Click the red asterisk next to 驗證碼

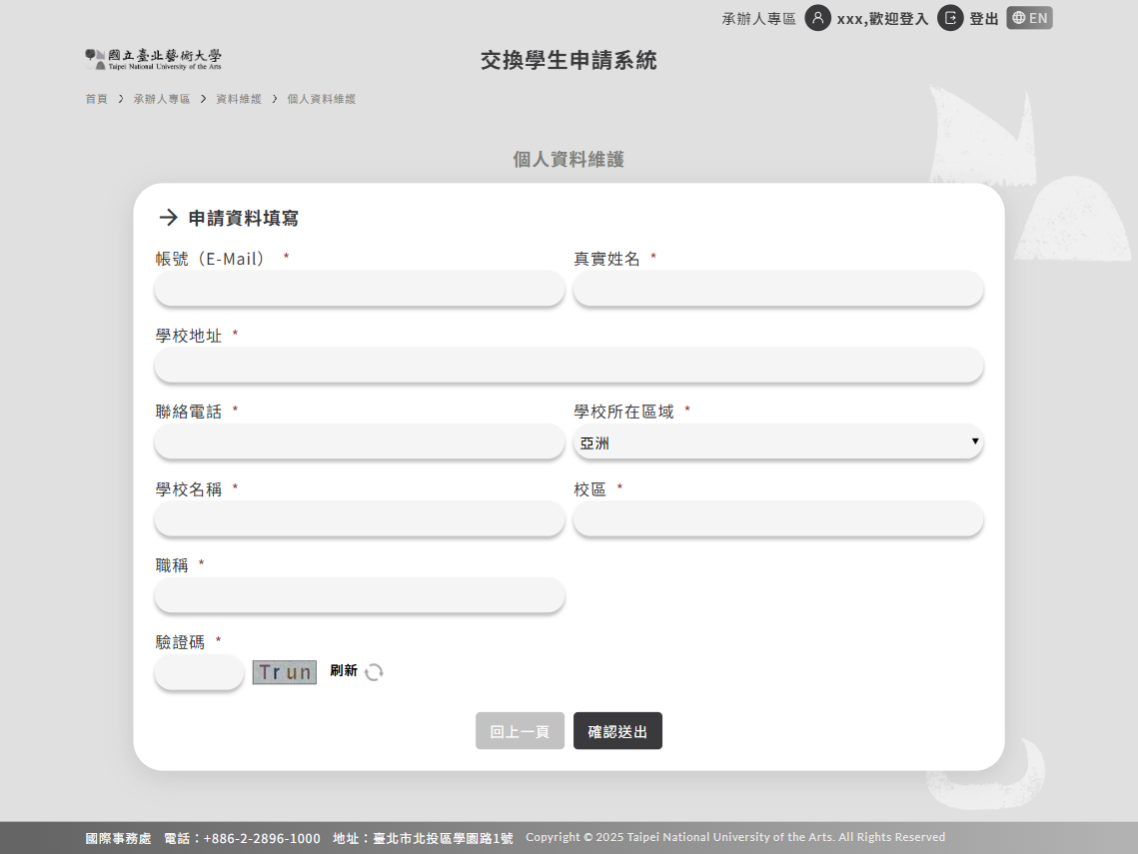(x=217, y=641)
